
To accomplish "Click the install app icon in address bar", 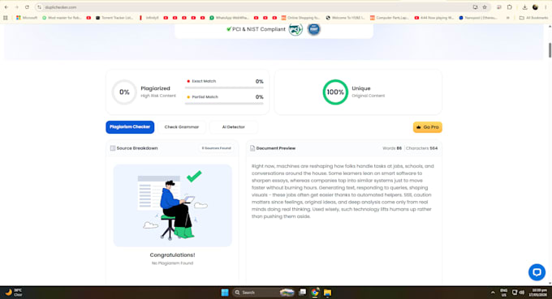I will pos(475,7).
